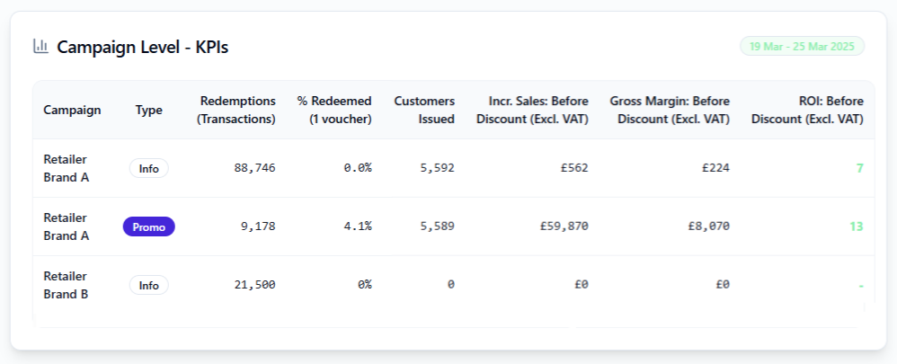Select the green ROI value 13

click(857, 226)
